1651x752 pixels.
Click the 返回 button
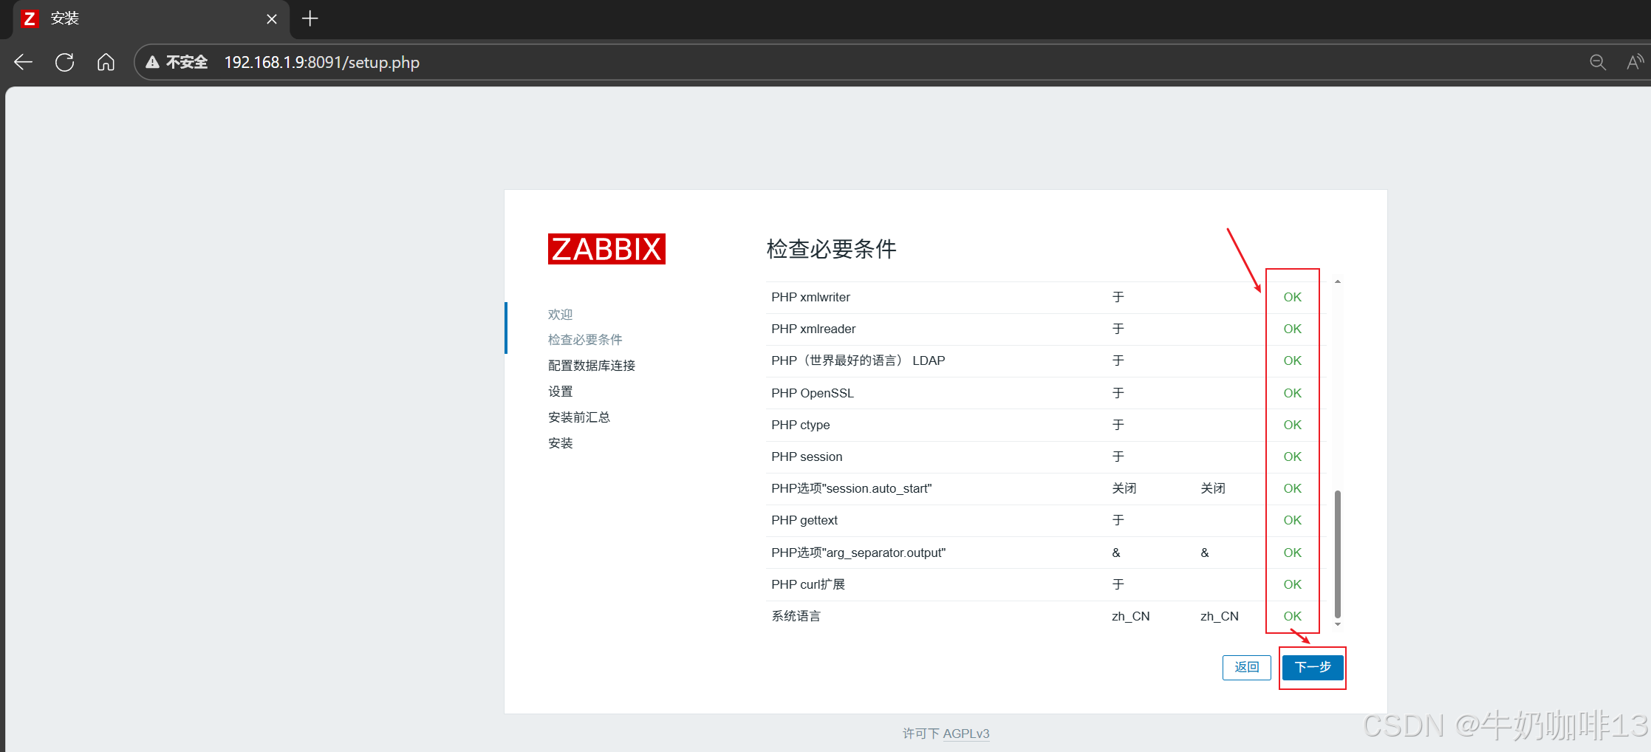point(1247,667)
